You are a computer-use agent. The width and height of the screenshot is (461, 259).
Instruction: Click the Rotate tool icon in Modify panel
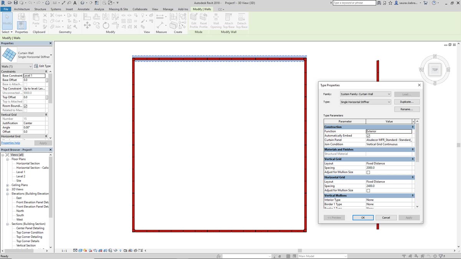point(106,25)
